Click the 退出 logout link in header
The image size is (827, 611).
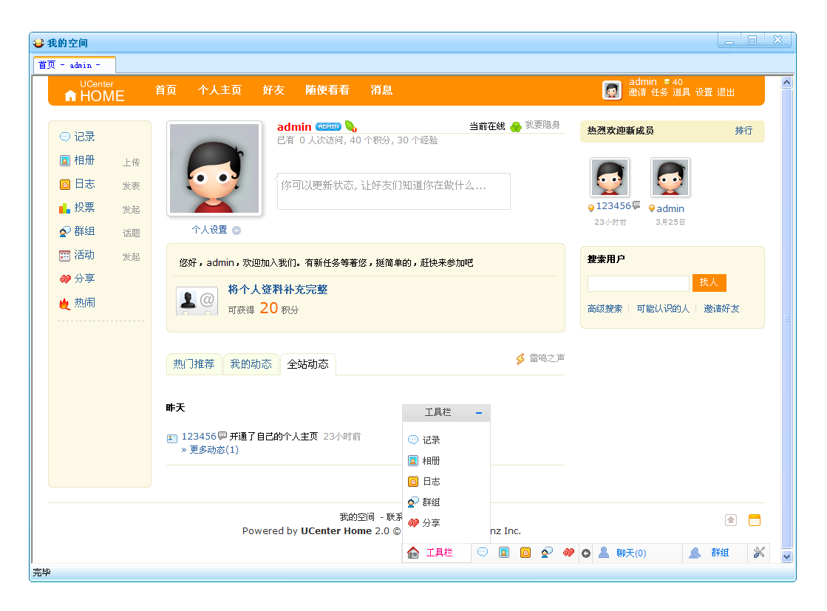pos(726,92)
